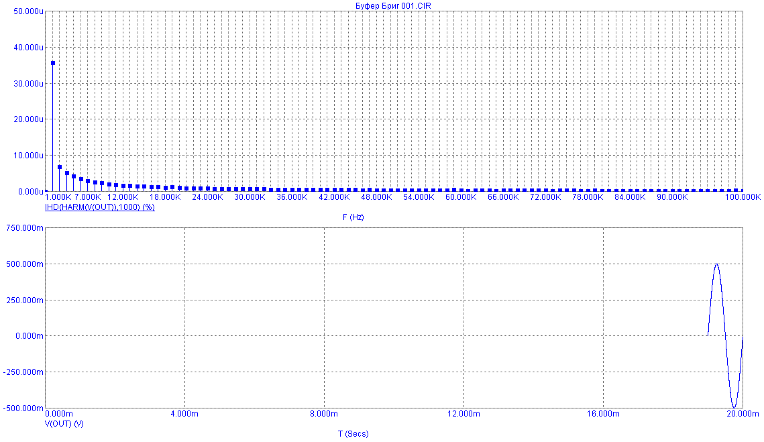Click the 12.000K frequency label

click(123, 197)
